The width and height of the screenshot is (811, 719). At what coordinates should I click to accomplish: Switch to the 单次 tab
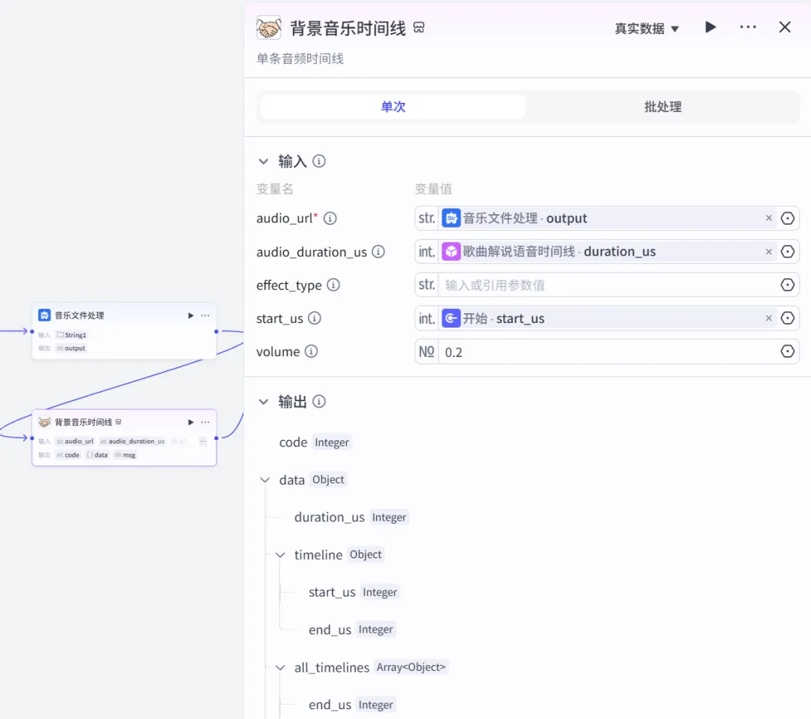(393, 107)
